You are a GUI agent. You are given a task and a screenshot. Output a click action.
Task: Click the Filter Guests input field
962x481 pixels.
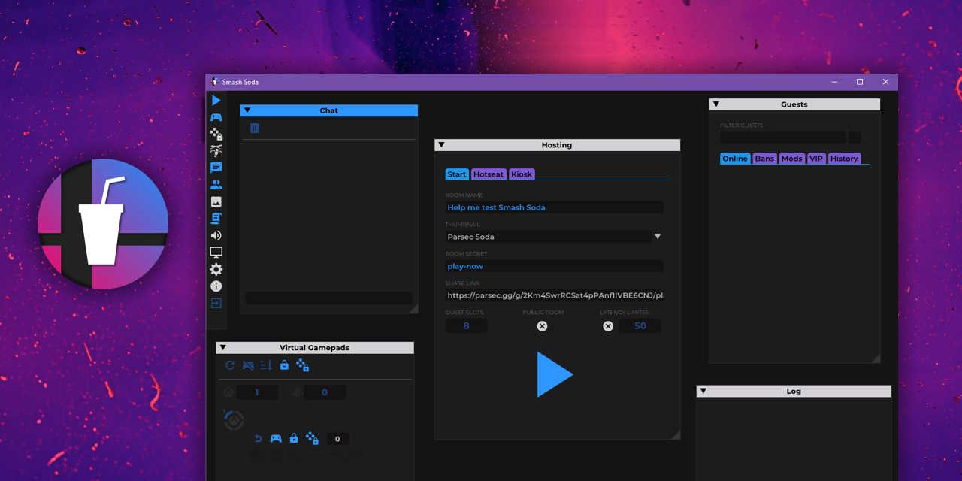(x=782, y=138)
